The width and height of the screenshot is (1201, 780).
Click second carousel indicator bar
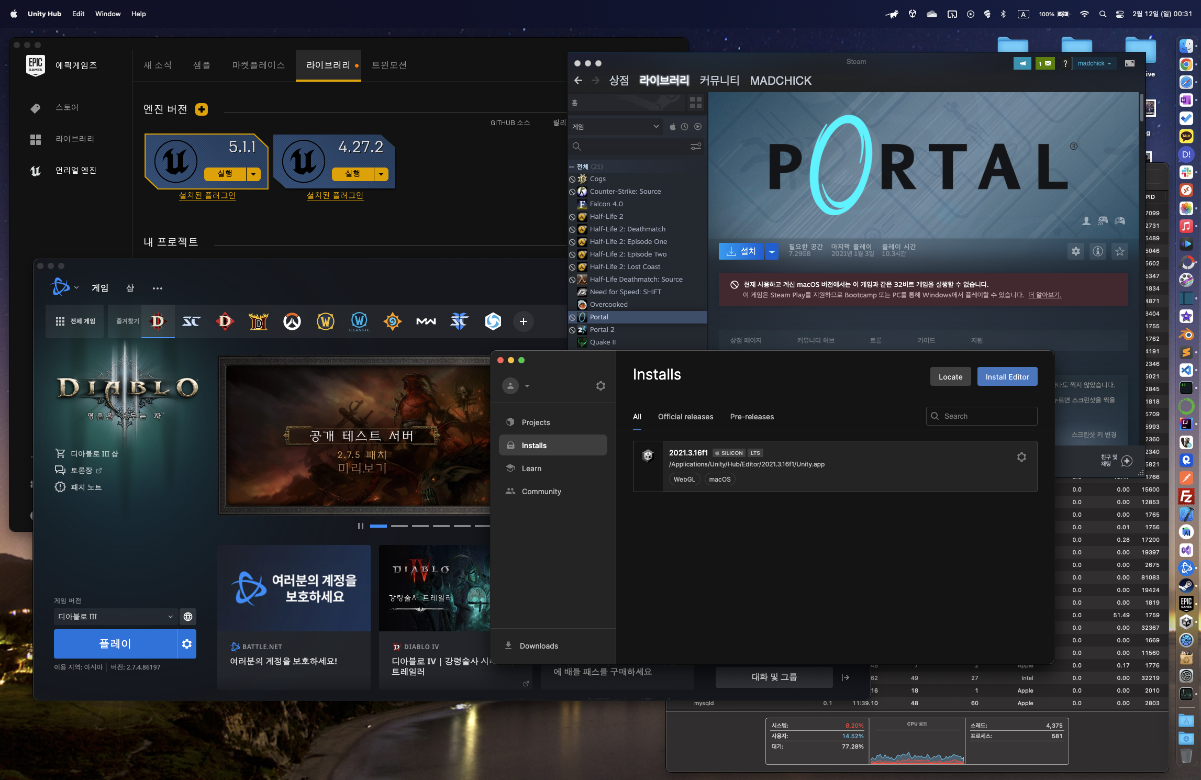click(399, 526)
